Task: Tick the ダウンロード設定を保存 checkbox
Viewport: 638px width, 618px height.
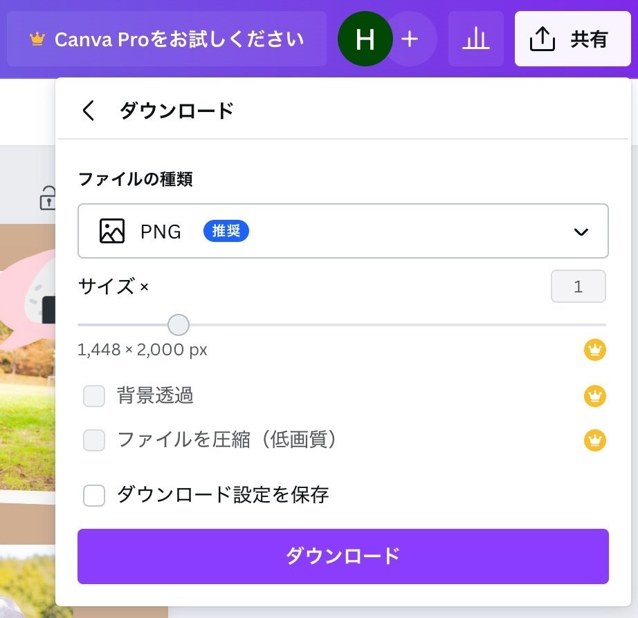Action: click(94, 495)
